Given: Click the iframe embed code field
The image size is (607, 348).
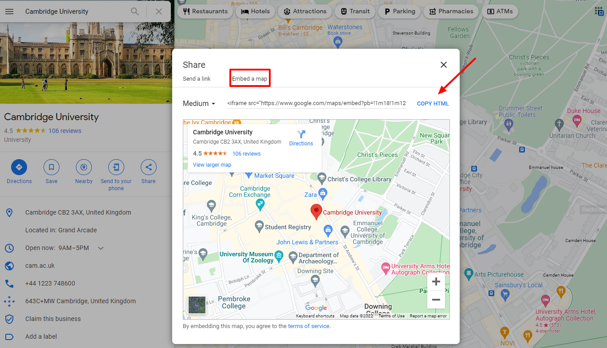Looking at the screenshot, I should [316, 103].
